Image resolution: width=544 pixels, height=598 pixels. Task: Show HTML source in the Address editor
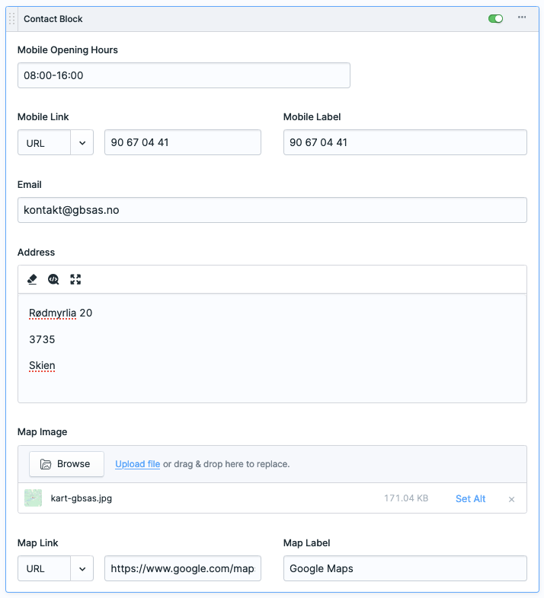pos(53,279)
